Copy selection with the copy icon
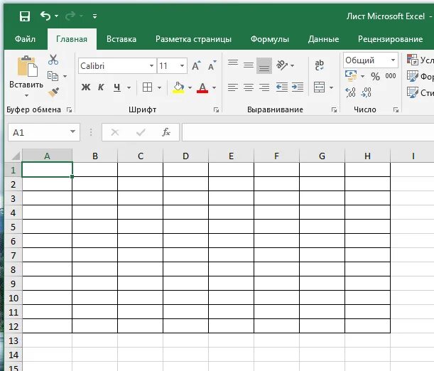This screenshot has width=434, height=371. tap(53, 76)
